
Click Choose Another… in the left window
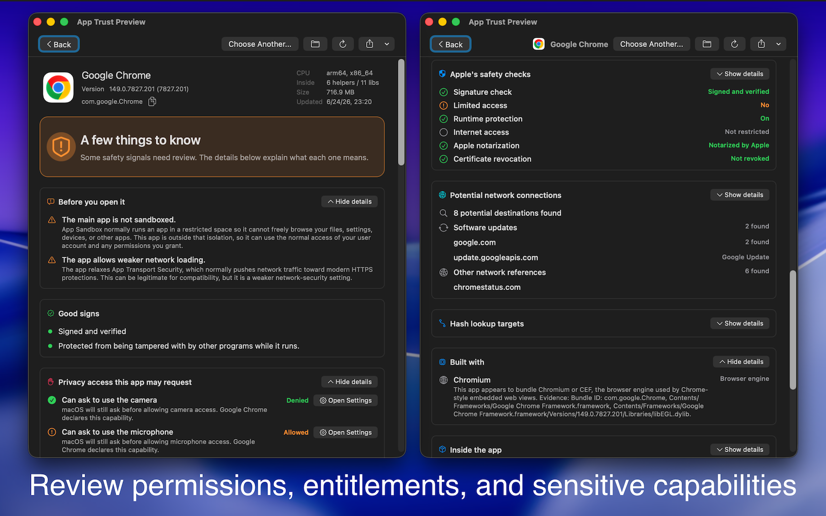tap(260, 44)
